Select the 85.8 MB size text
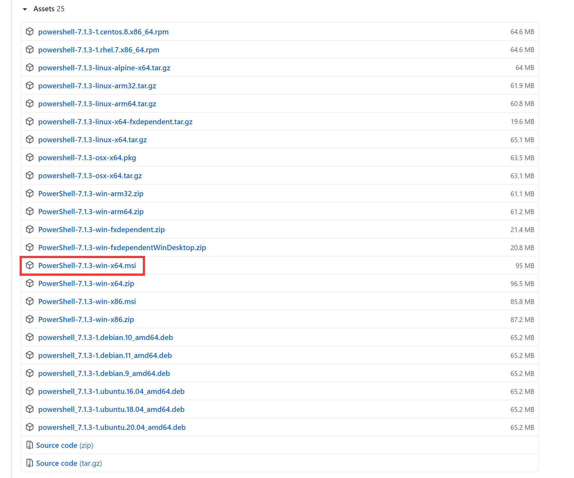574x478 pixels. 522,302
